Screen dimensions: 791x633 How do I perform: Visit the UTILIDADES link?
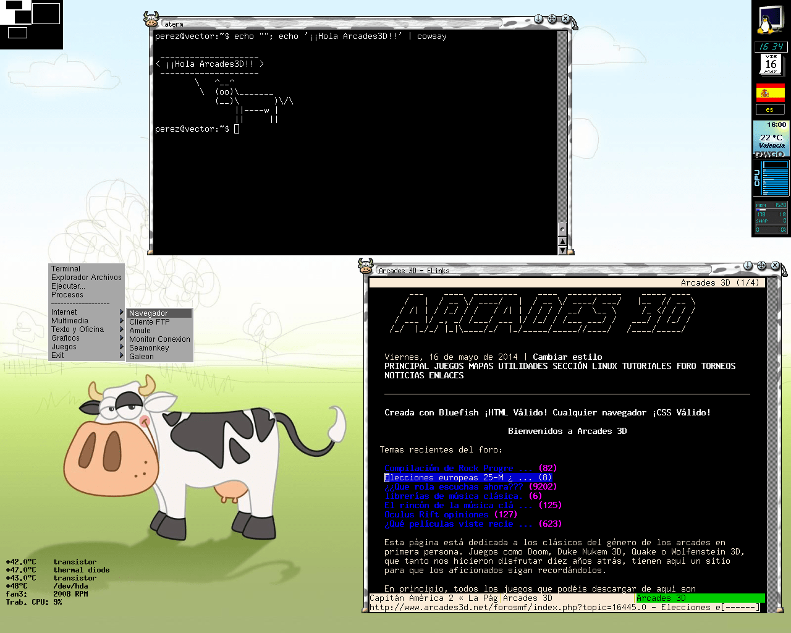(x=523, y=367)
